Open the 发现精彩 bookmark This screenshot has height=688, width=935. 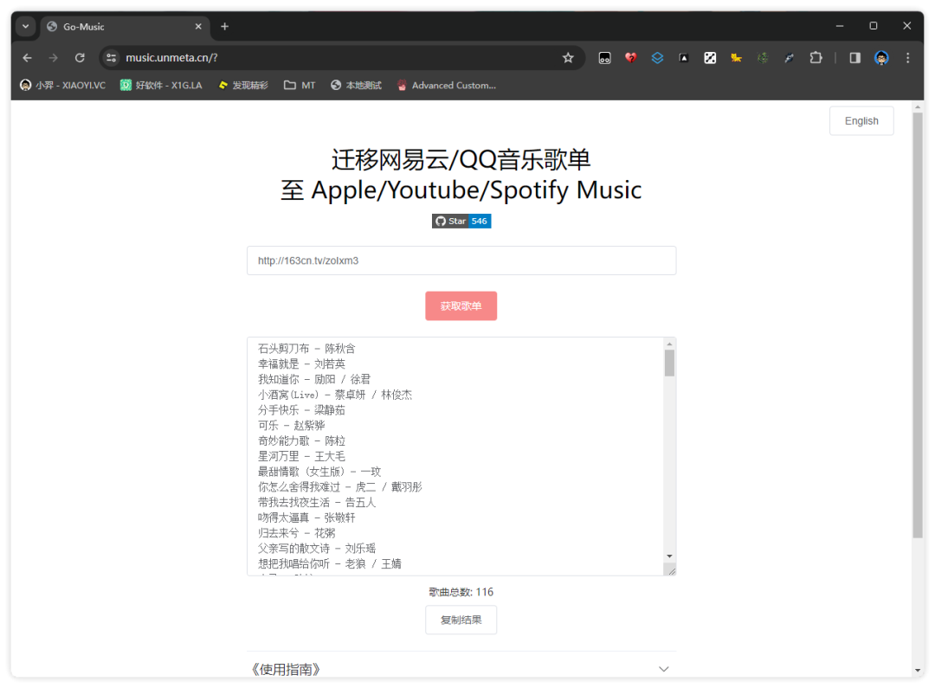coord(243,86)
